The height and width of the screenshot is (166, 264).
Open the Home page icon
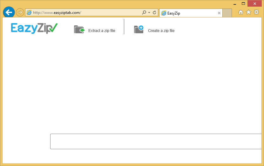[x=241, y=12]
